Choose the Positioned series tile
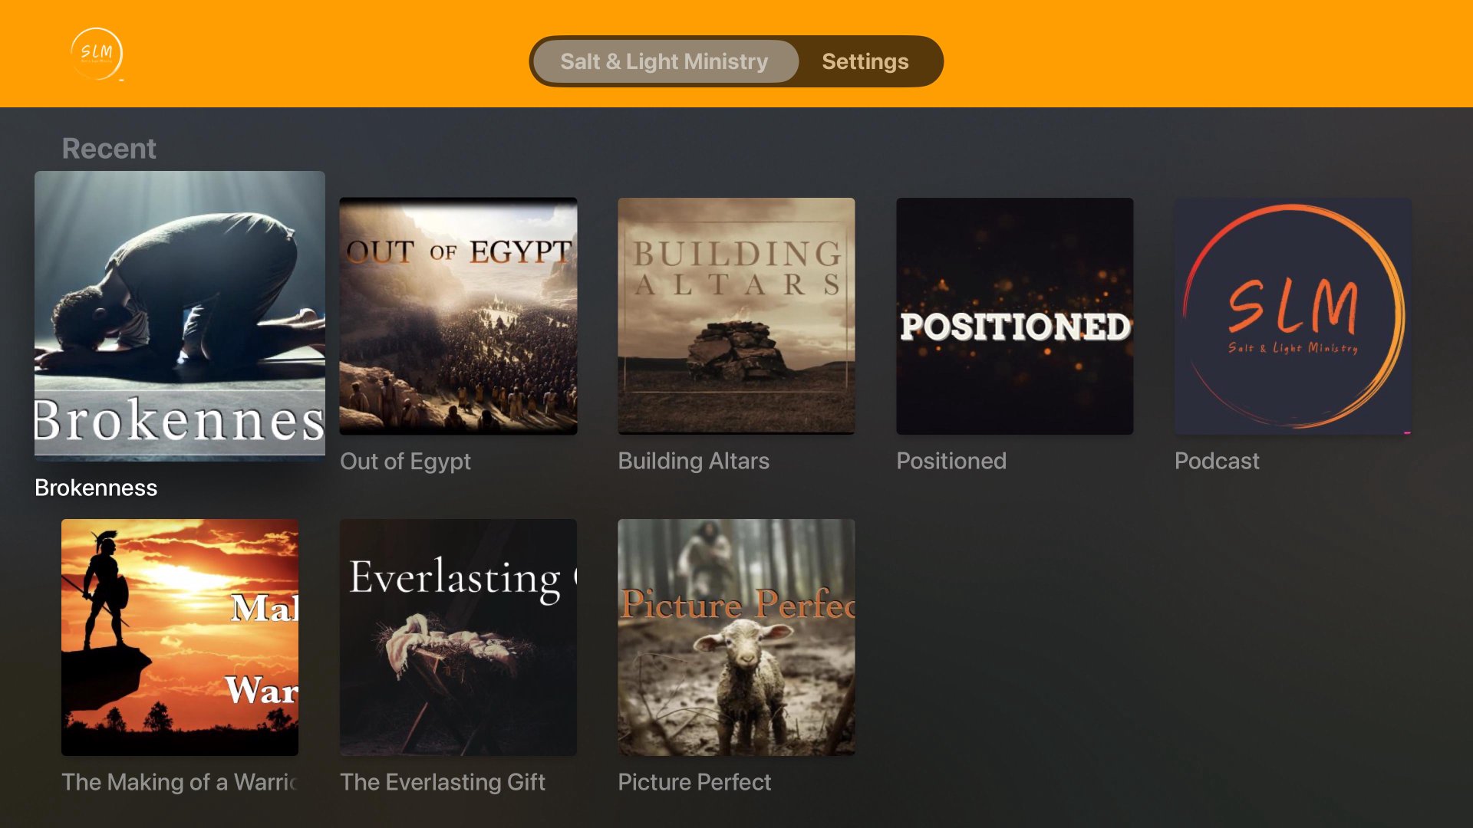Image resolution: width=1473 pixels, height=828 pixels. point(1014,316)
